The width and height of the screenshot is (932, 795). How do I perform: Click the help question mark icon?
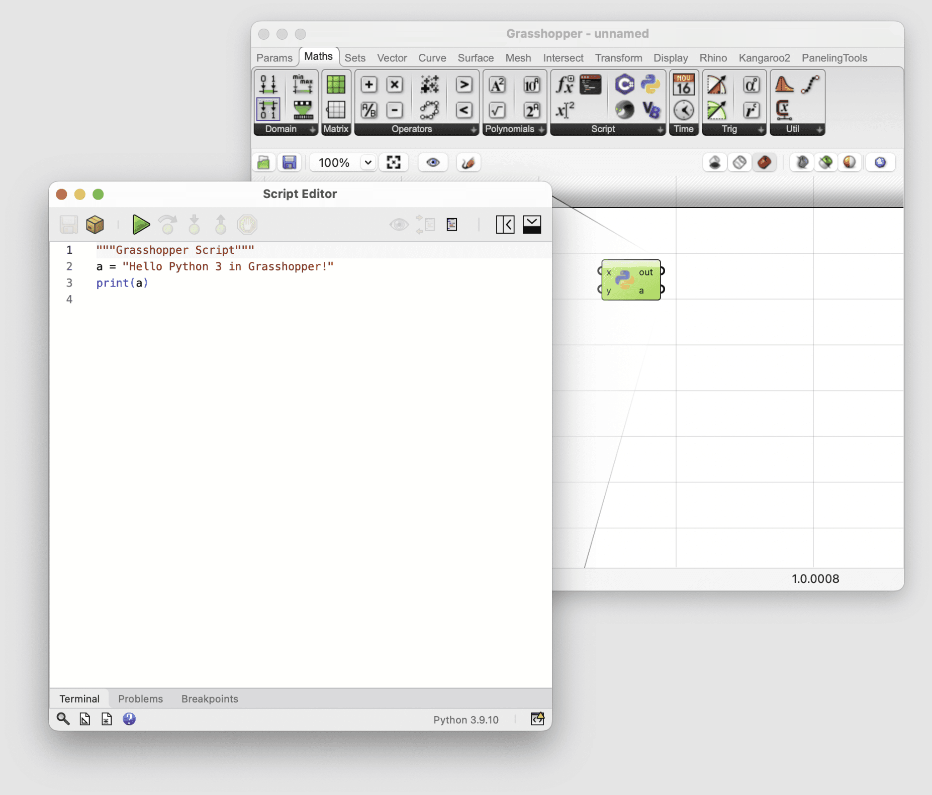(x=129, y=719)
